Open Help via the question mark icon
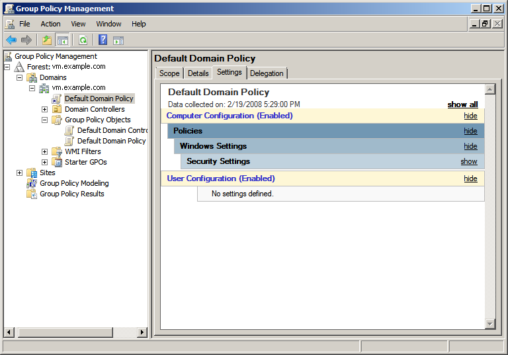This screenshot has height=355, width=508. tap(103, 40)
